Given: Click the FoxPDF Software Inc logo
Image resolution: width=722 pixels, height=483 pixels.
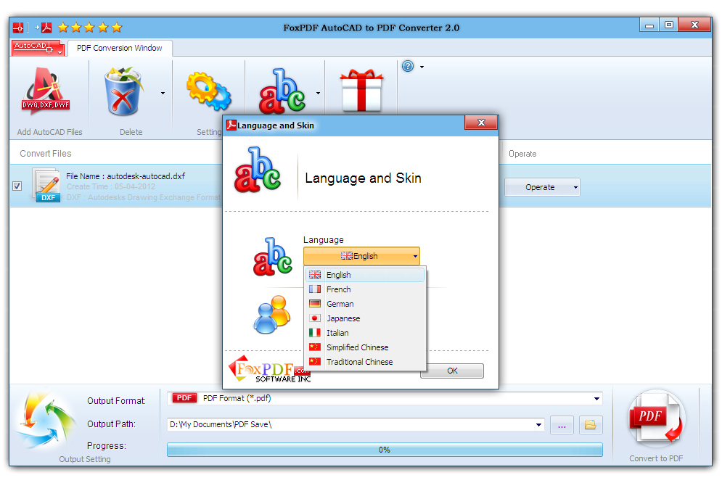Looking at the screenshot, I should [x=269, y=369].
